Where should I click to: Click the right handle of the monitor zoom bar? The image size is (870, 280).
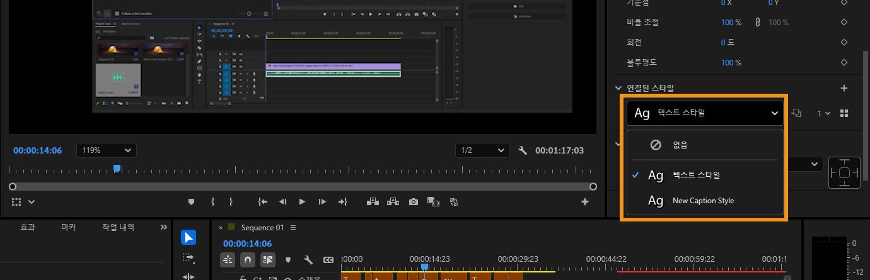[593, 187]
